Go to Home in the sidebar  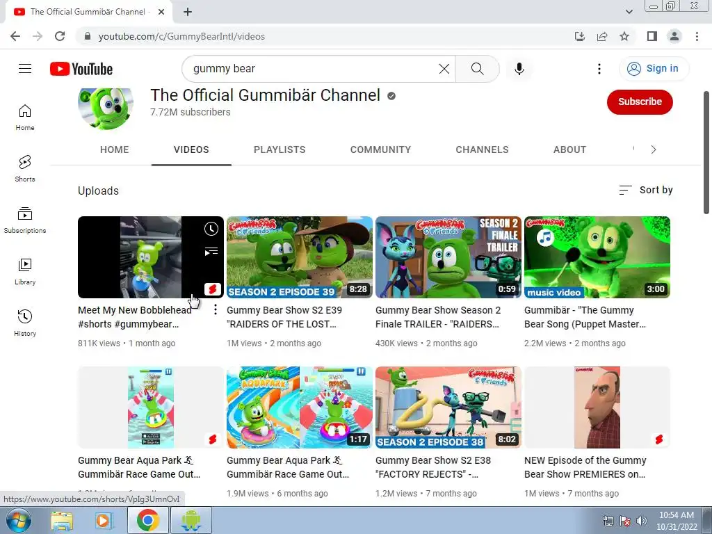[x=25, y=118]
